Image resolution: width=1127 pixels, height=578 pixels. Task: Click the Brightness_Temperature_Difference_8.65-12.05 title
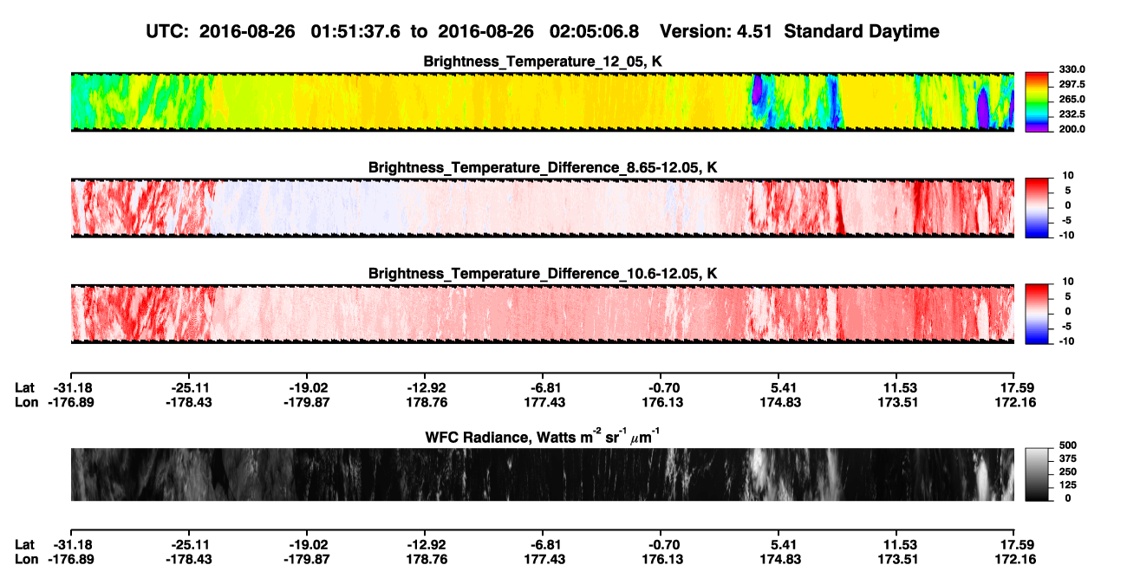542,167
